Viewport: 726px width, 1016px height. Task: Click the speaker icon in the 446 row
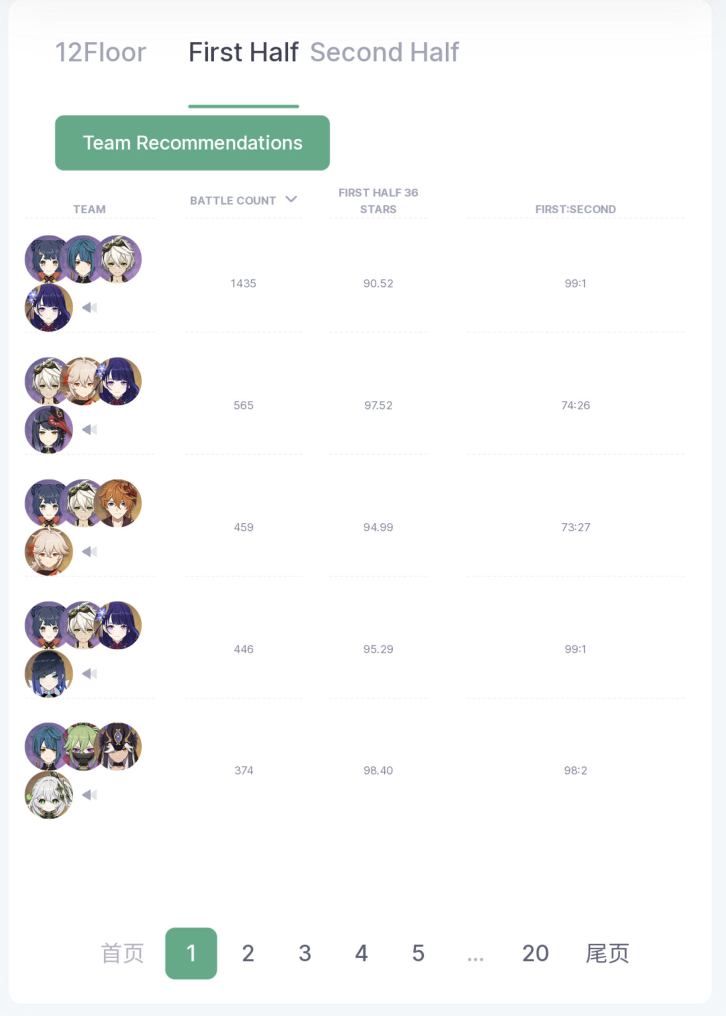click(x=89, y=673)
